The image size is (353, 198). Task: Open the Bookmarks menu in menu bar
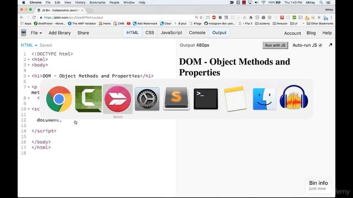(97, 2)
